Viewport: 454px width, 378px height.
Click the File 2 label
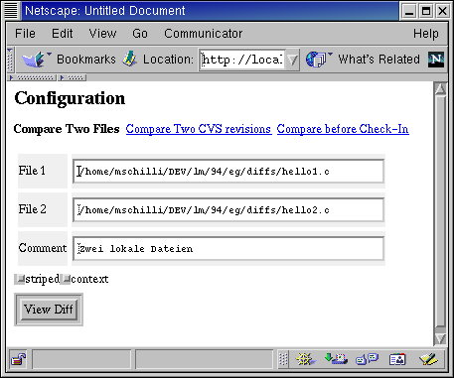(x=33, y=209)
